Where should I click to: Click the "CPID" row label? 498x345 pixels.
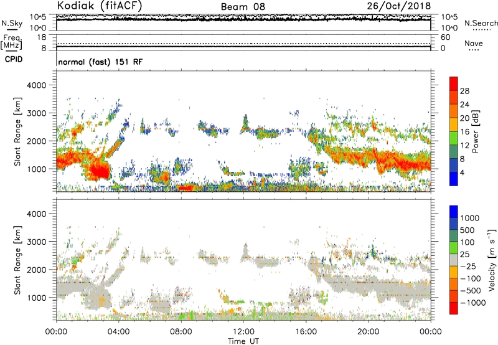pos(14,59)
